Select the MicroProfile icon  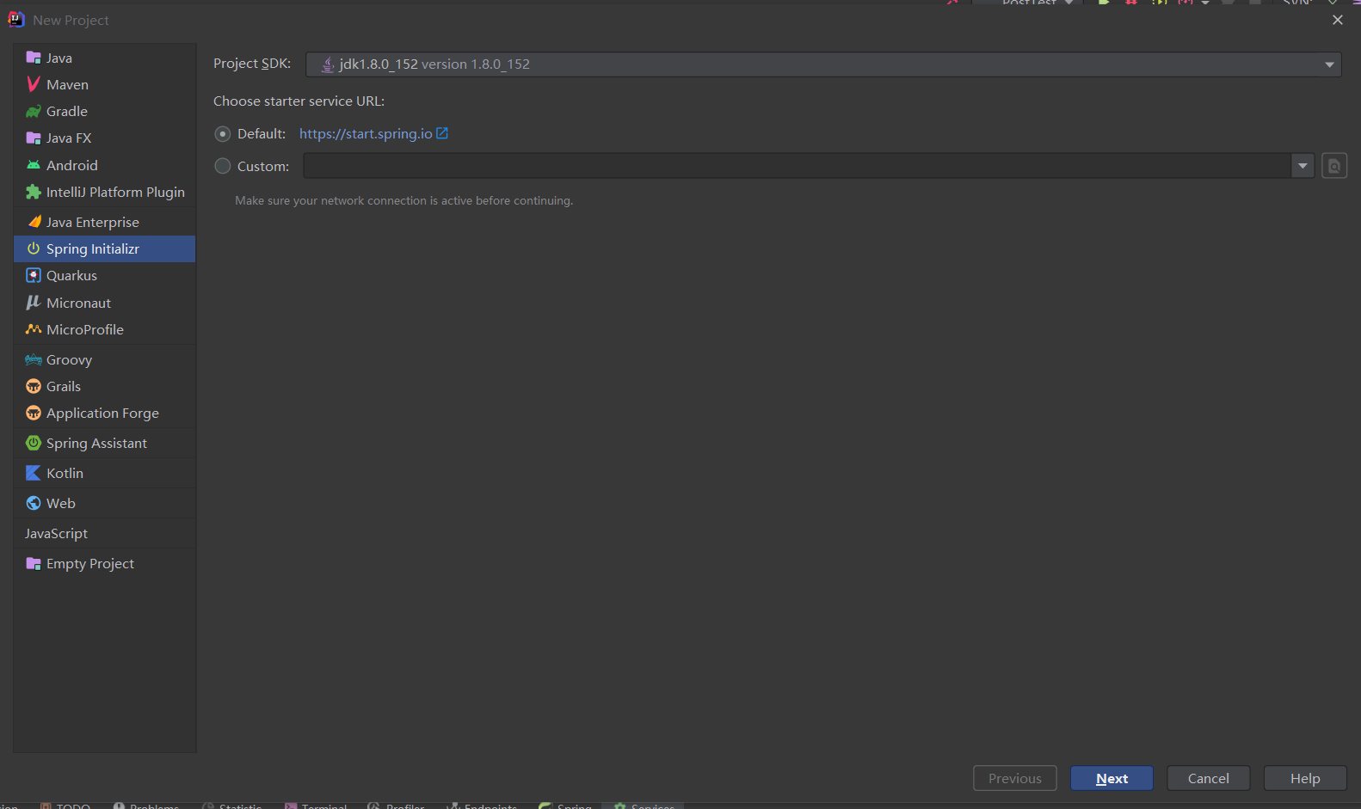click(34, 329)
